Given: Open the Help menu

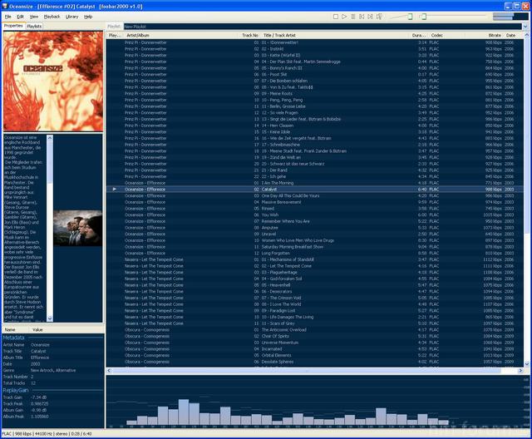Looking at the screenshot, I should coord(88,17).
